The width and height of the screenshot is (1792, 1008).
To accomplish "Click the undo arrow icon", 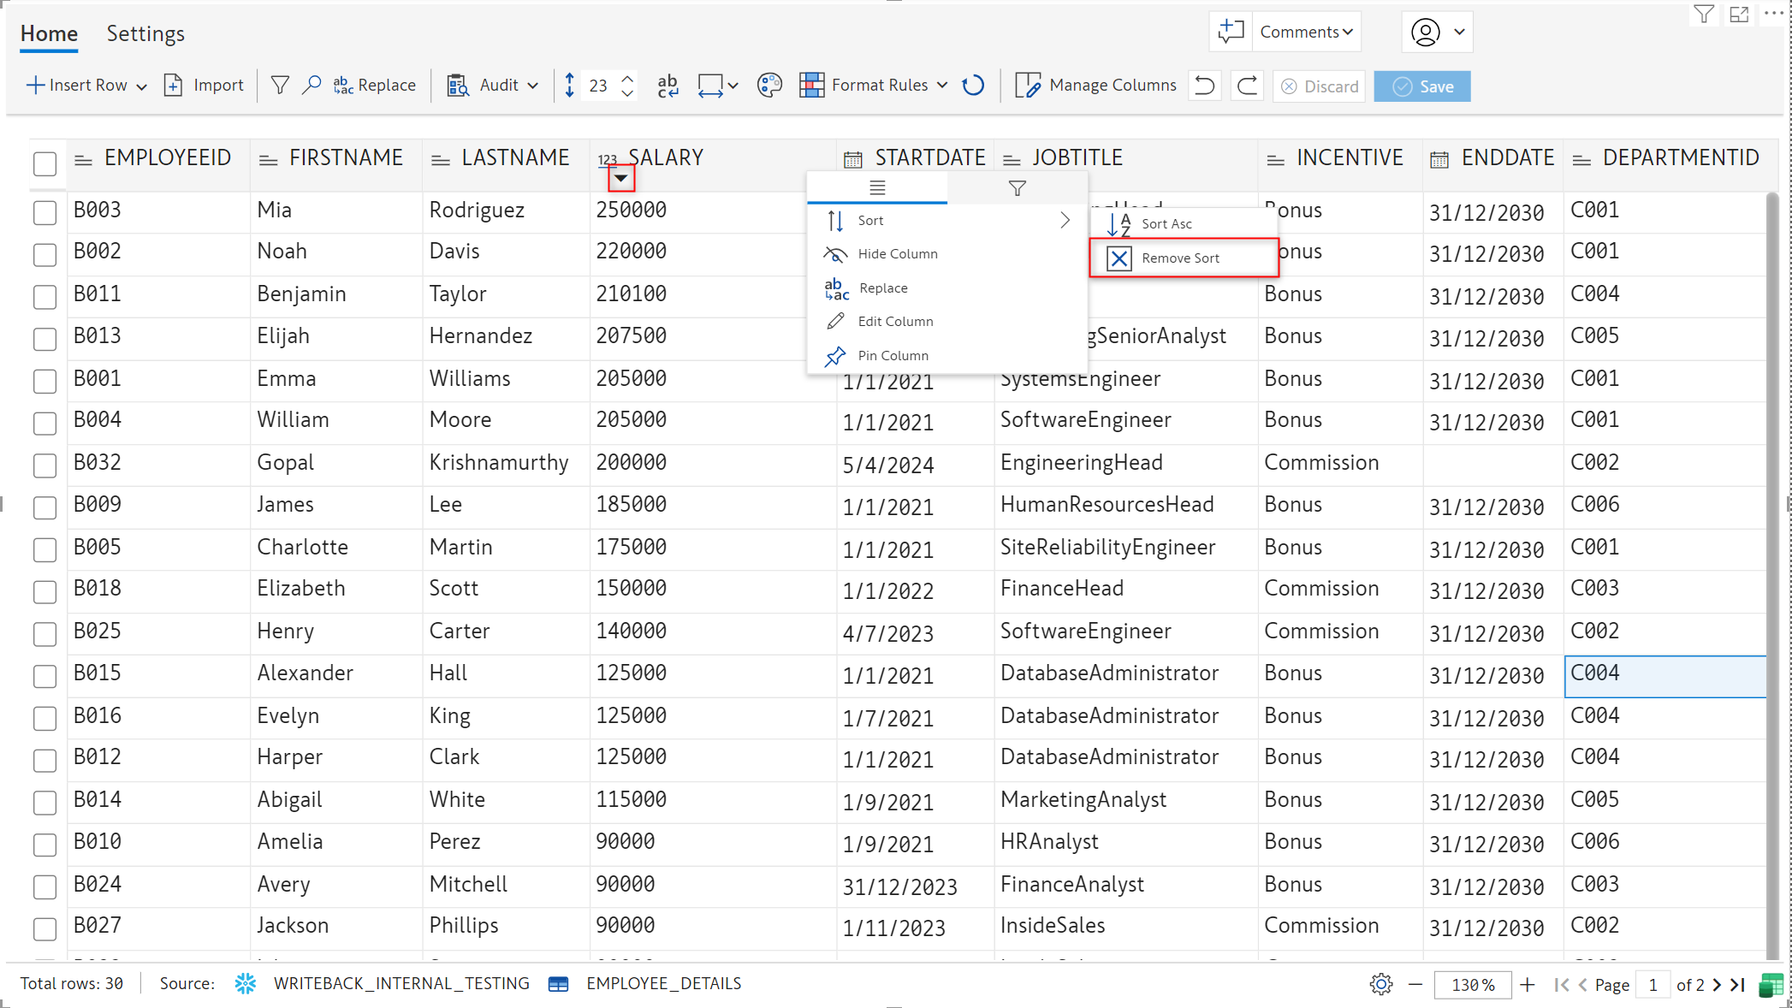I will [1204, 86].
